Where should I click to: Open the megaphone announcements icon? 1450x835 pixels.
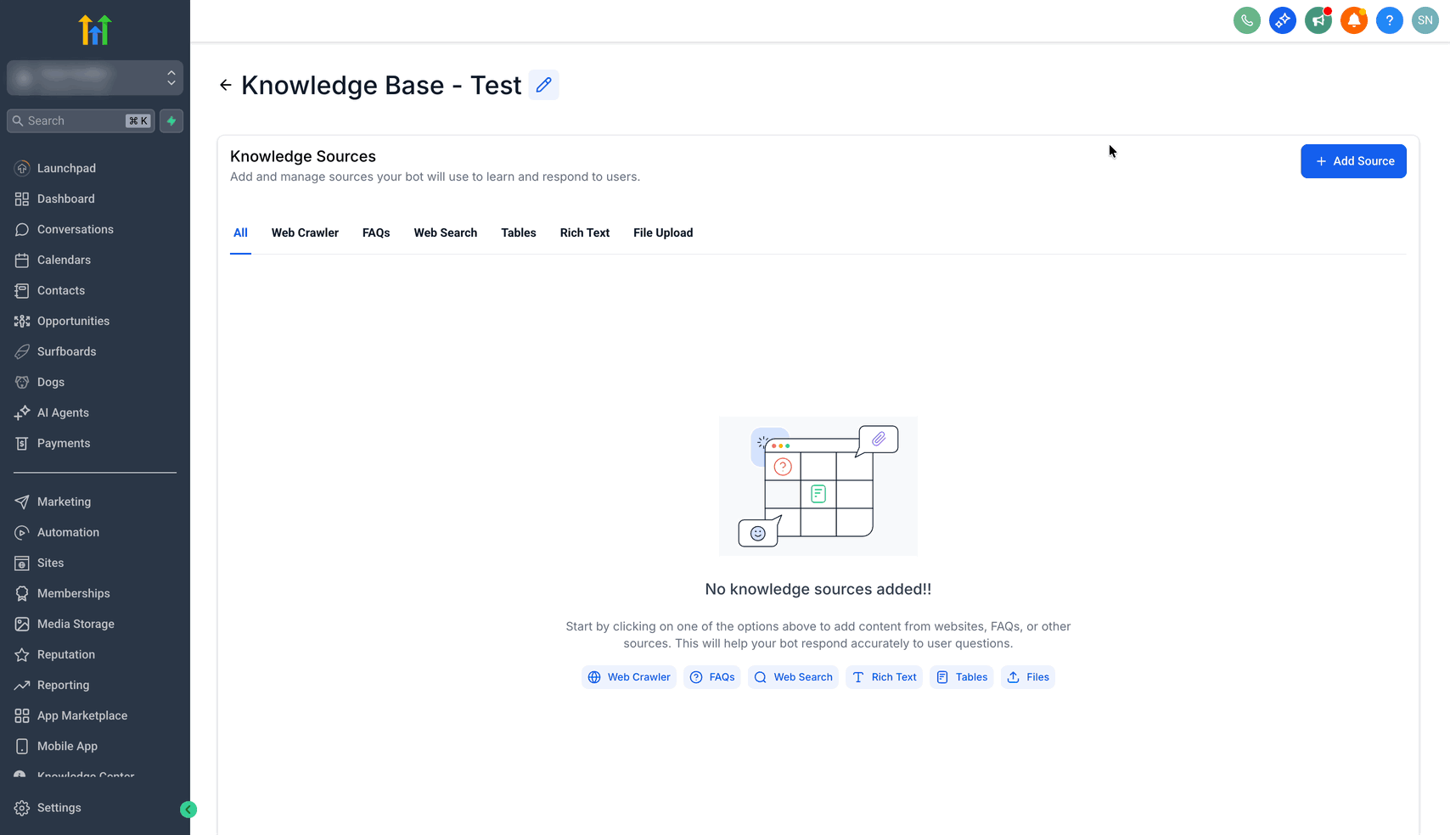click(x=1318, y=20)
